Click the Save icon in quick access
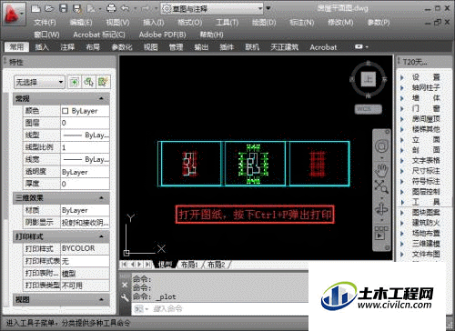This screenshot has height=331, width=455. coord(63,8)
